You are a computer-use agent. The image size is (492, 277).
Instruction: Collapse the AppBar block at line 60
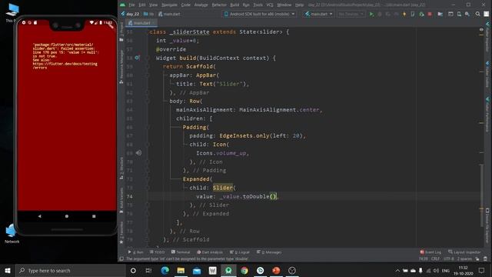(x=147, y=75)
